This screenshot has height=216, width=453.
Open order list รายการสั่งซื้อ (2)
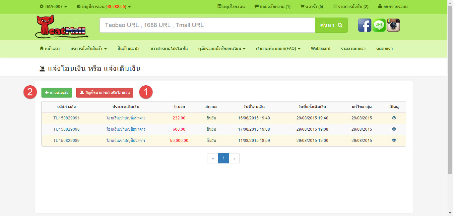point(351,7)
